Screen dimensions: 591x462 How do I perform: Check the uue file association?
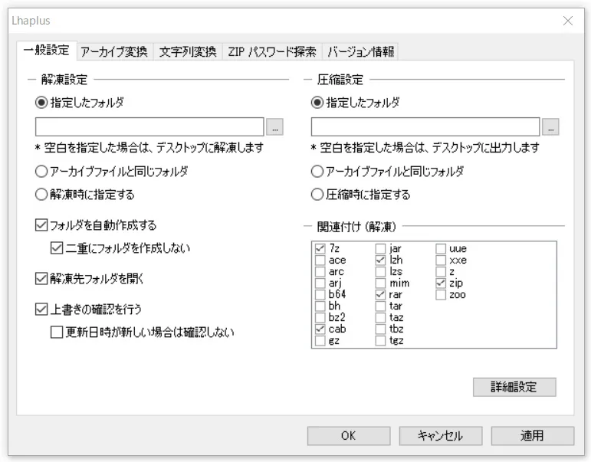pyautogui.click(x=441, y=249)
